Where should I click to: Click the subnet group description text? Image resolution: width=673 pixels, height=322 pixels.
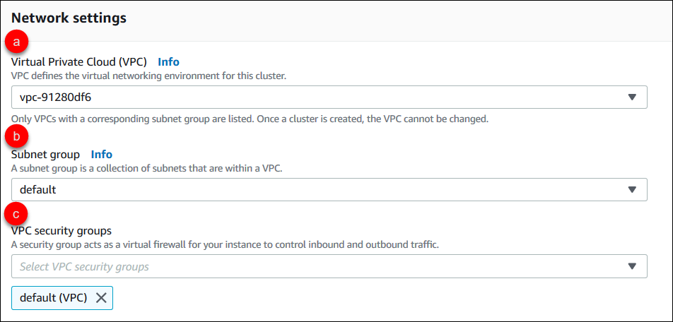pos(160,167)
